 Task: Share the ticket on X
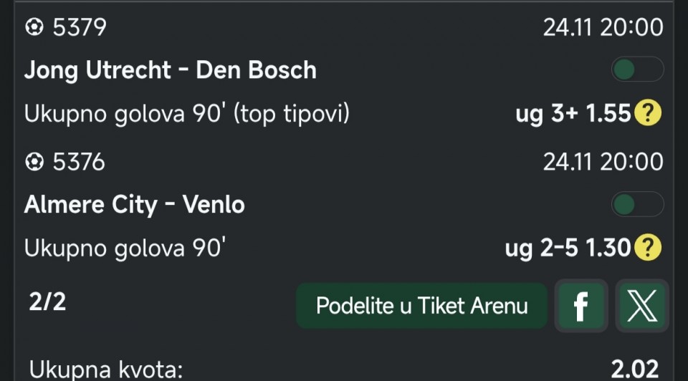(642, 306)
